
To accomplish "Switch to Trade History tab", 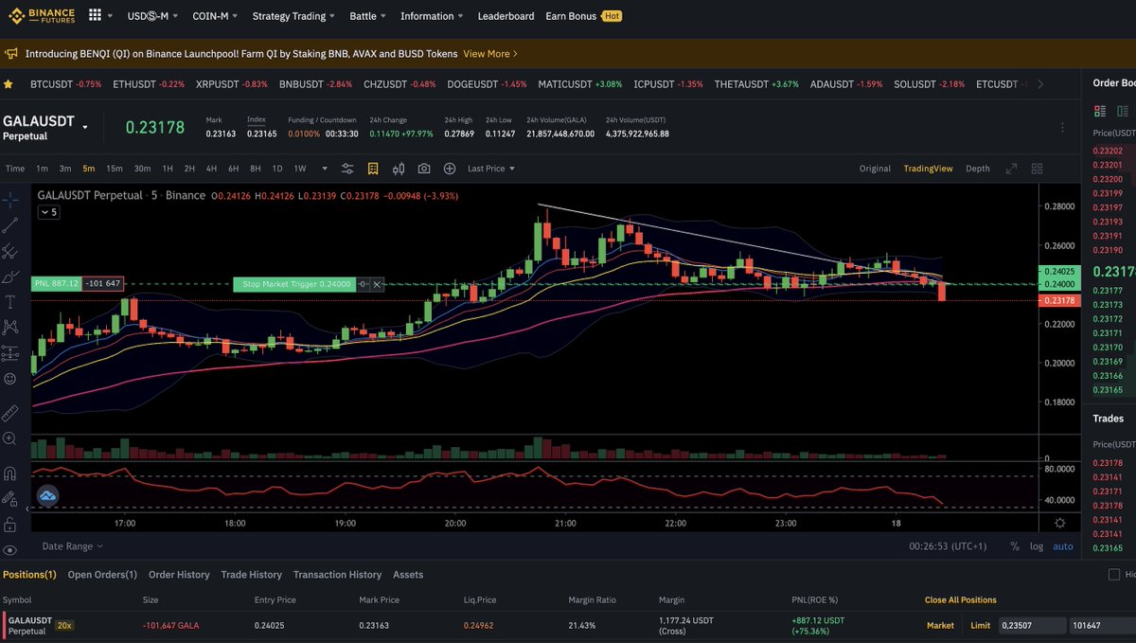I will pyautogui.click(x=251, y=575).
